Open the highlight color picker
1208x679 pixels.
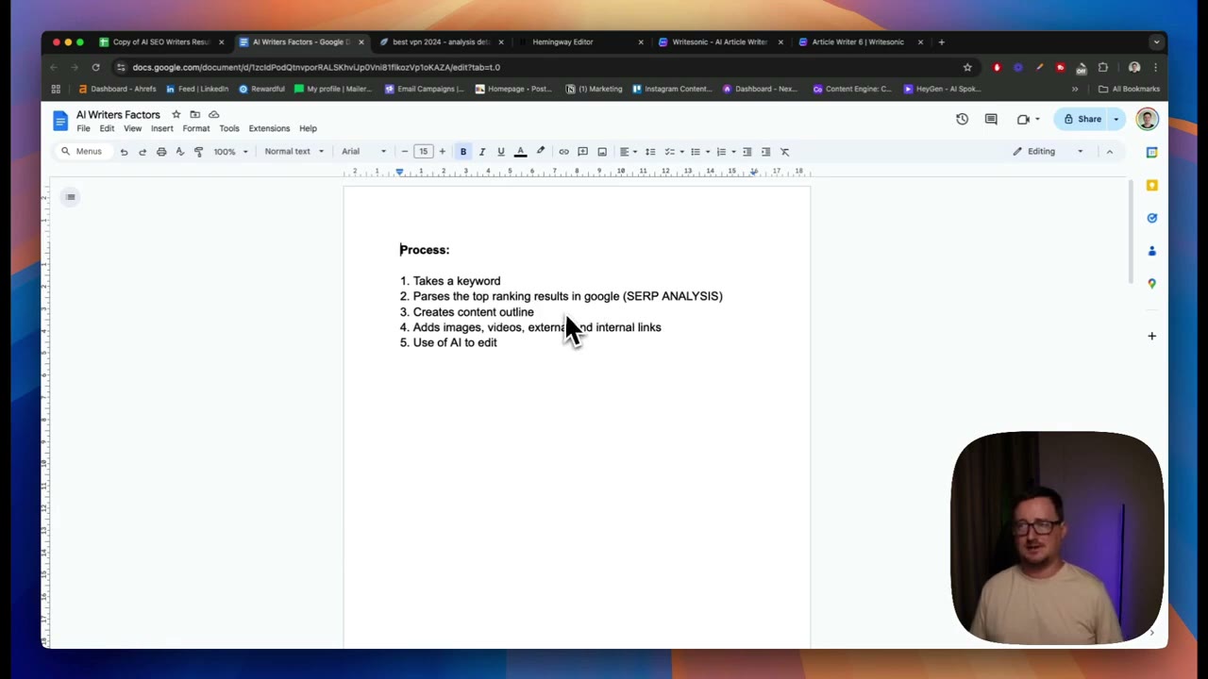point(540,152)
